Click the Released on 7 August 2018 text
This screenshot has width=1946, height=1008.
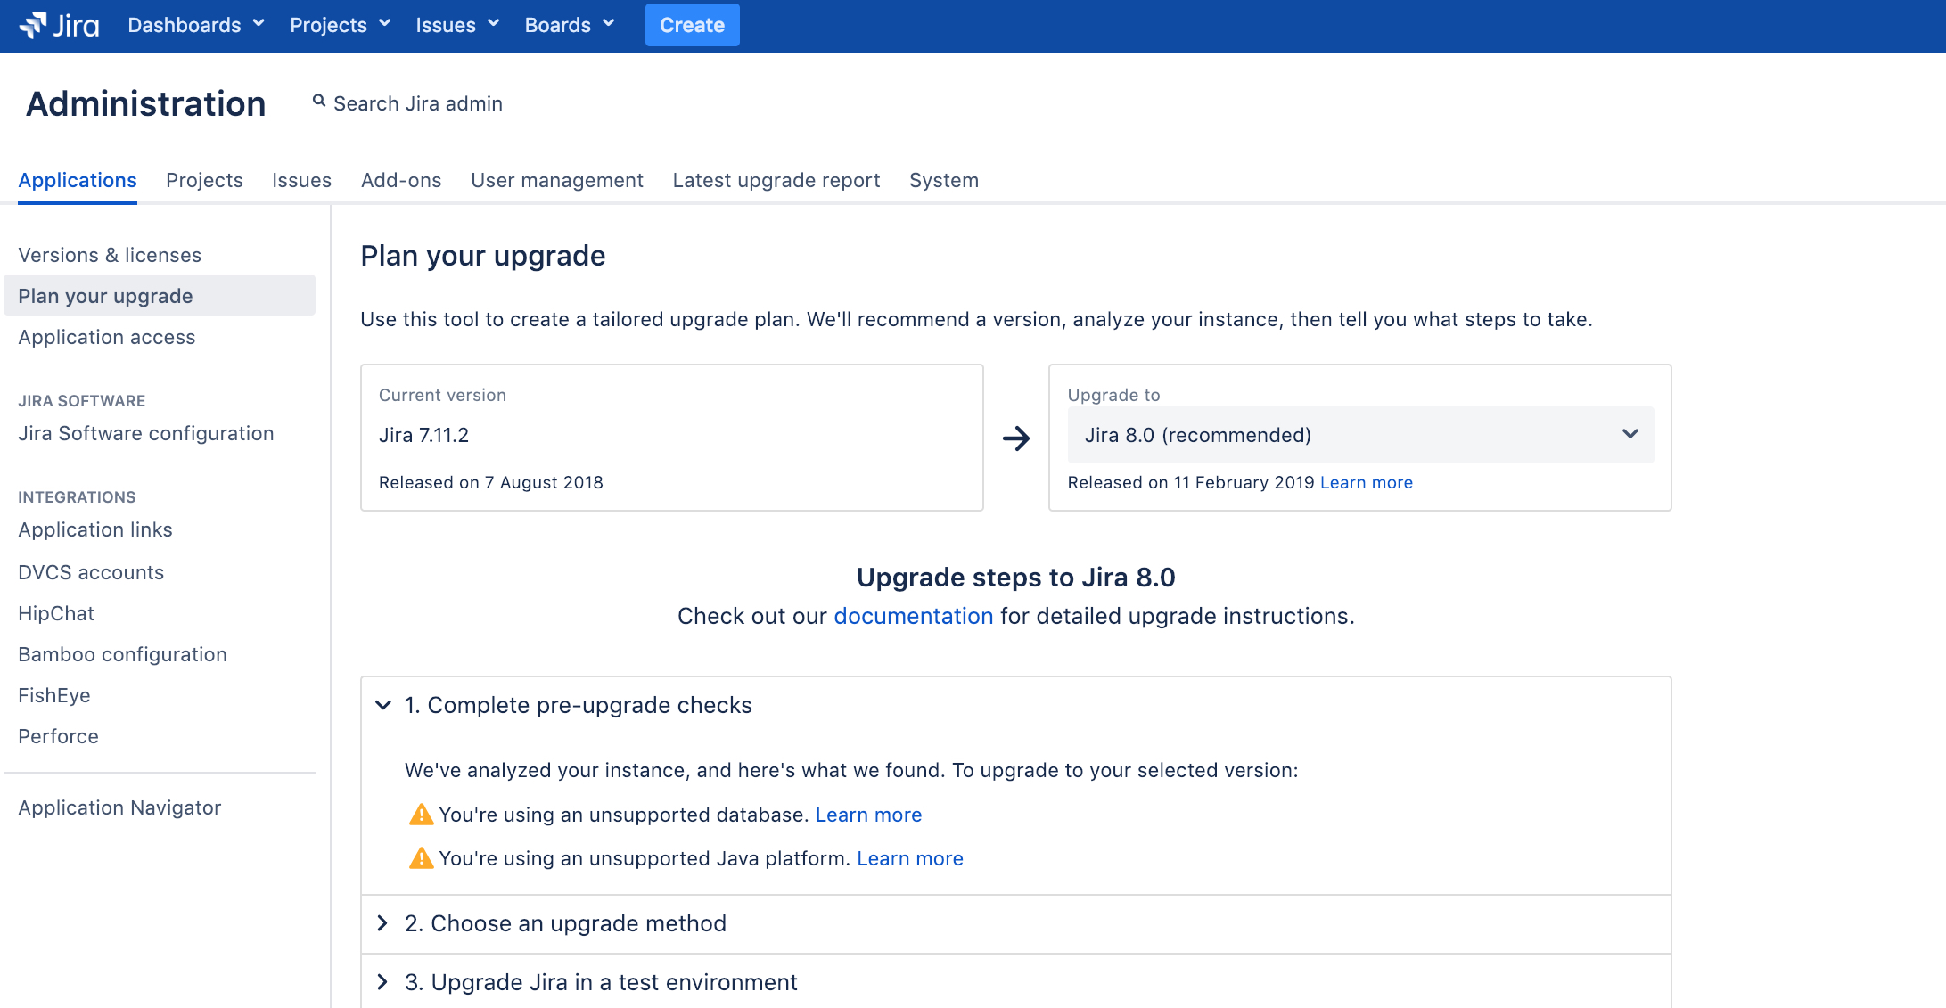(491, 482)
